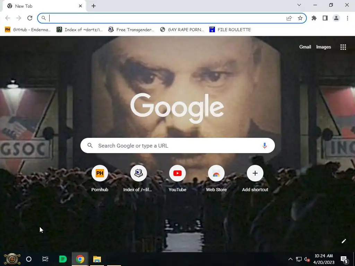Open the Chrome profile avatar
355x266 pixels.
(x=336, y=18)
